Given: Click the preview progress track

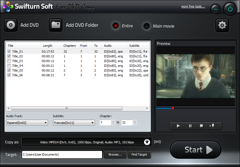Looking at the screenshot, I should (x=195, y=108).
